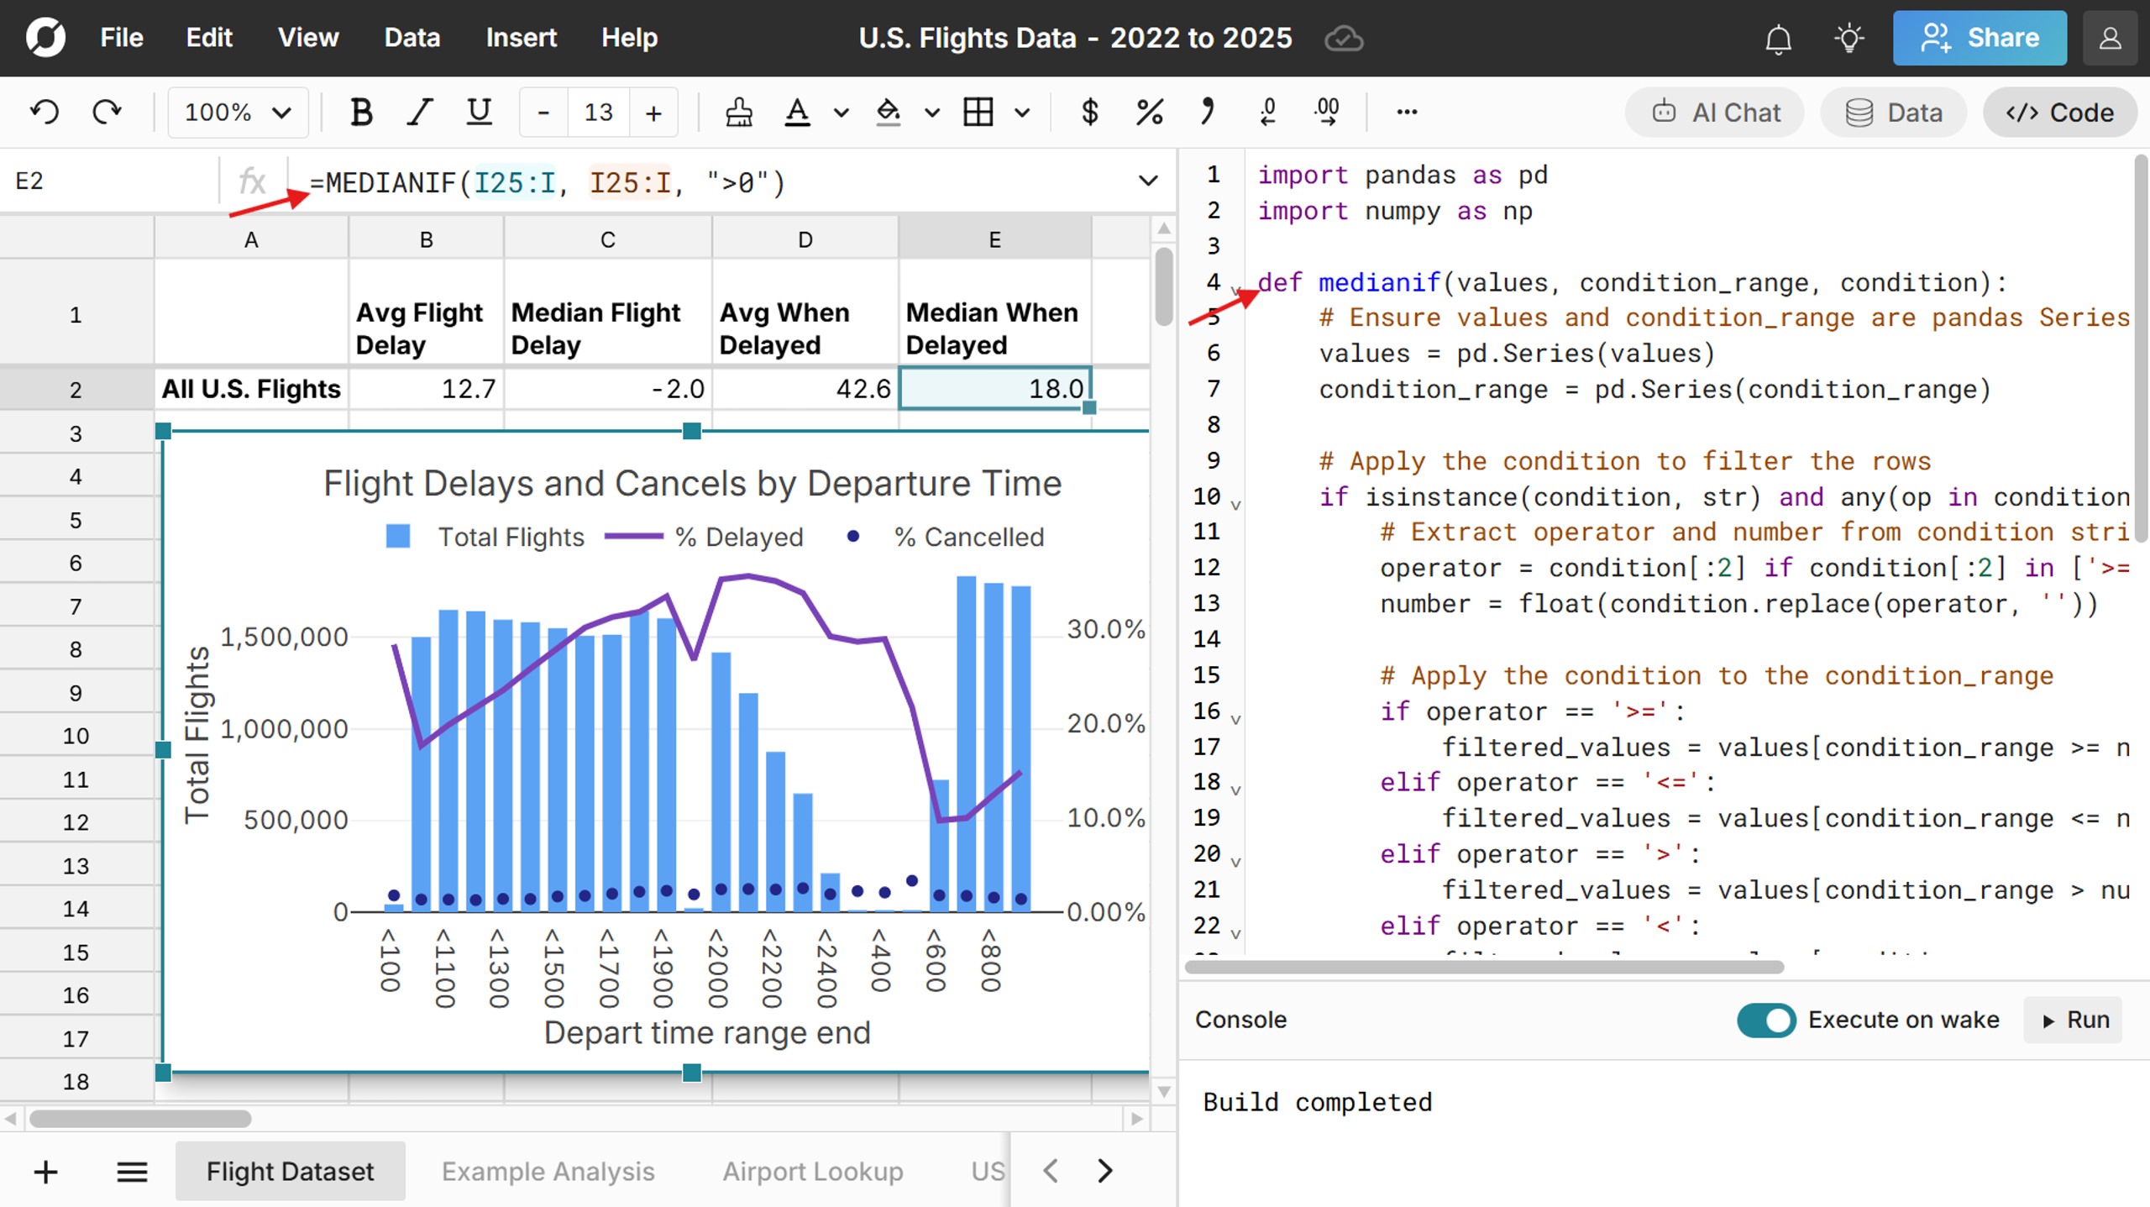Screen dimensions: 2150x1207
Task: Open the zoom level dropdown
Action: coord(238,112)
